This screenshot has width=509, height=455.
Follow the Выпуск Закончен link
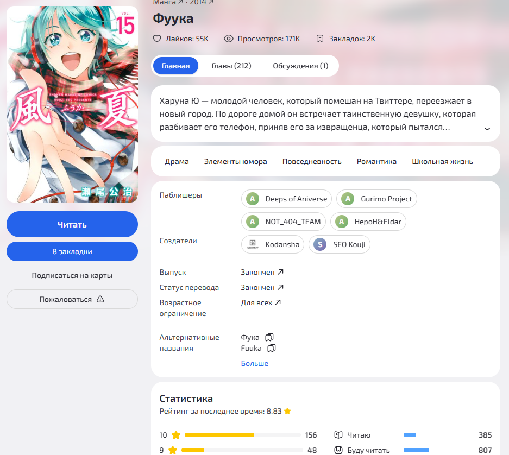click(262, 272)
